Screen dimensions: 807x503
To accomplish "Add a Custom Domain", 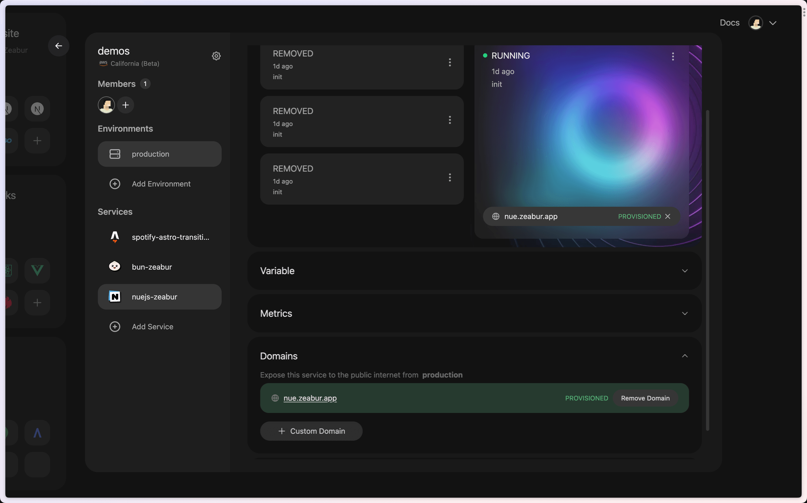I will tap(311, 431).
